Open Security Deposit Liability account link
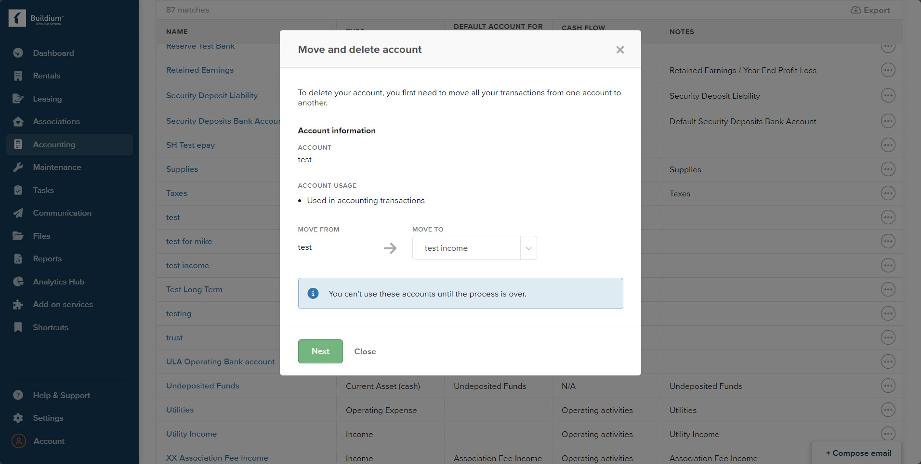 (x=212, y=95)
